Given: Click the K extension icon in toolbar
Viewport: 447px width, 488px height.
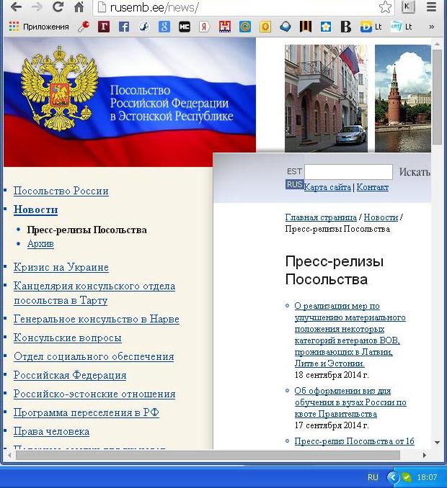Looking at the screenshot, I should 408,7.
